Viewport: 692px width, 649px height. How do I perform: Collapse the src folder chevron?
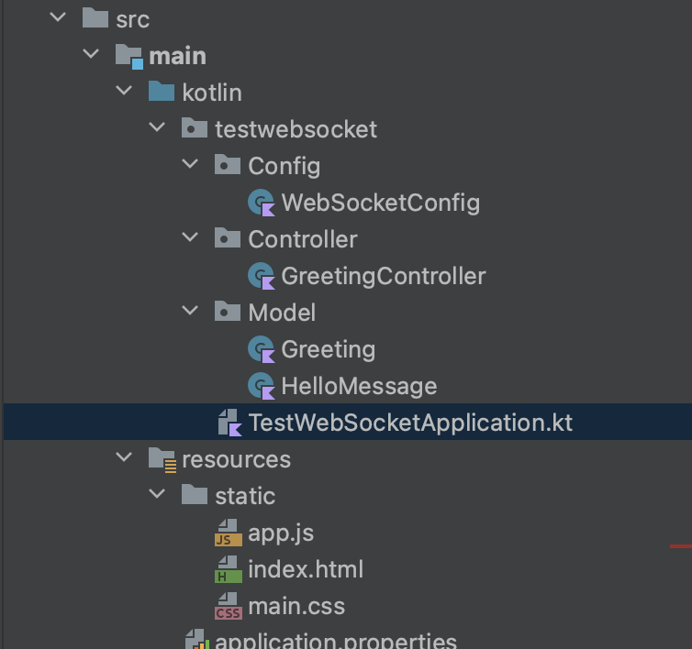(59, 18)
